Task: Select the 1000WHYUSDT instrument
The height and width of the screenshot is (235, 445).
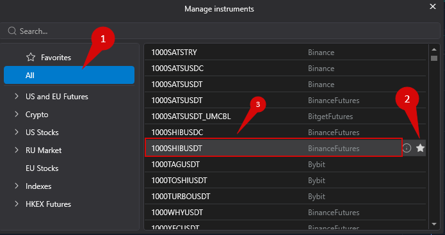Action: coord(285,213)
